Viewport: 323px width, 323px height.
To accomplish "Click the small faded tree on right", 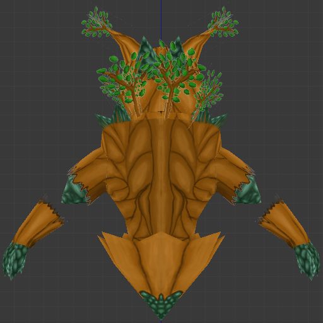I will [x=207, y=95].
